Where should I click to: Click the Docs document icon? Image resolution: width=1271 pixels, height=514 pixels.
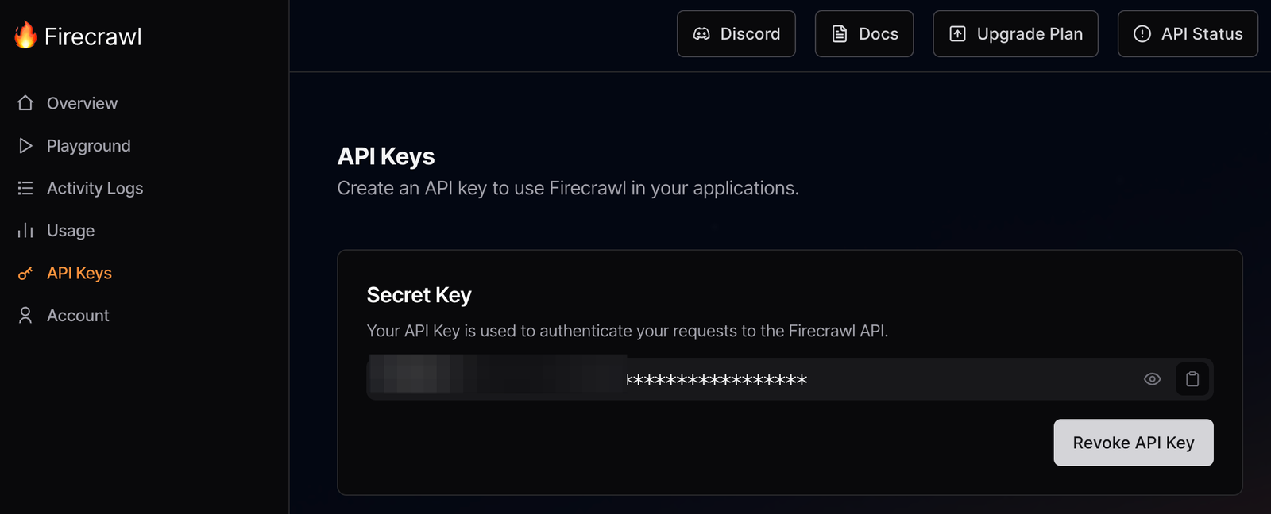click(x=839, y=33)
